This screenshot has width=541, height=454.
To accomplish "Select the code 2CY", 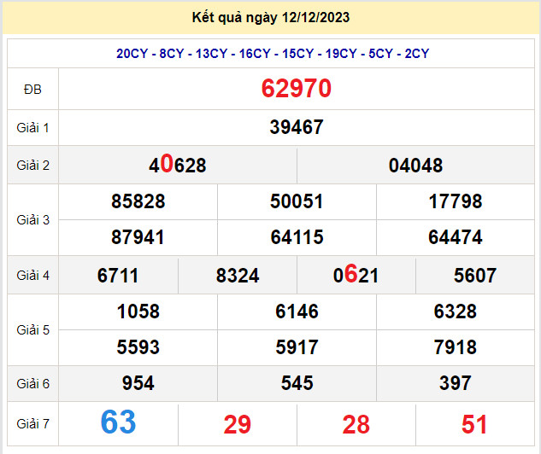I will [x=417, y=54].
